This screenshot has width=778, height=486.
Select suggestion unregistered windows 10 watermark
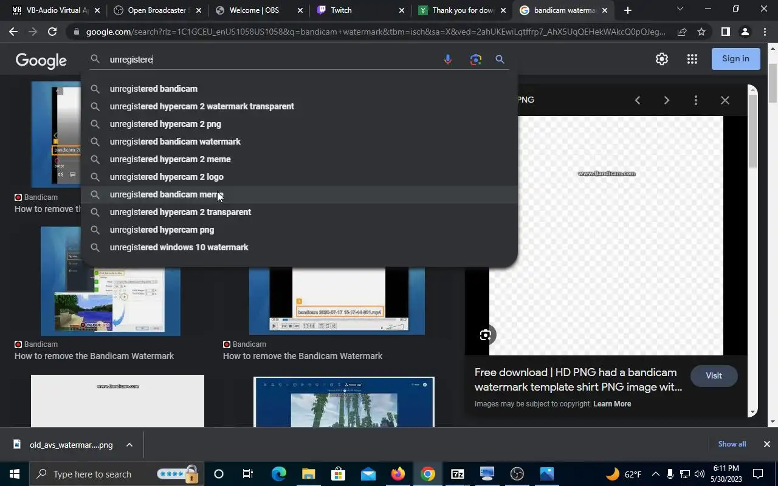tap(299, 247)
